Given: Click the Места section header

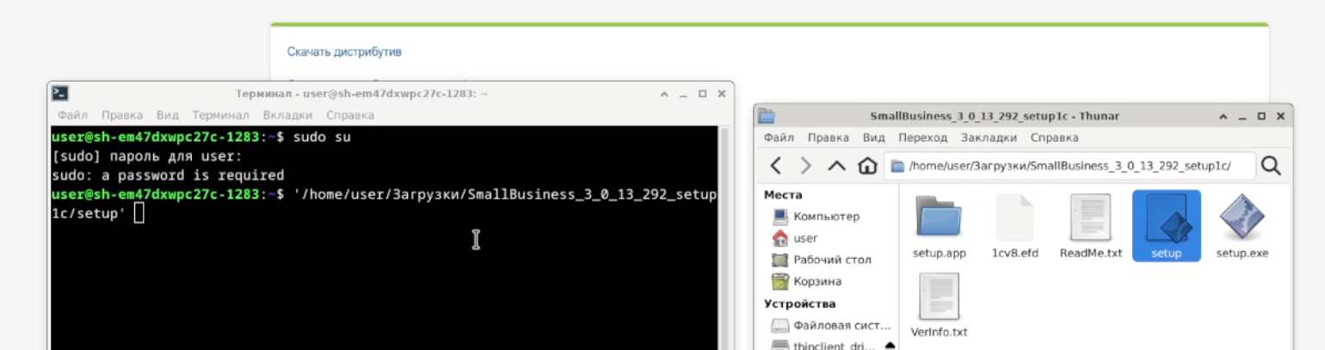Looking at the screenshot, I should 783,195.
